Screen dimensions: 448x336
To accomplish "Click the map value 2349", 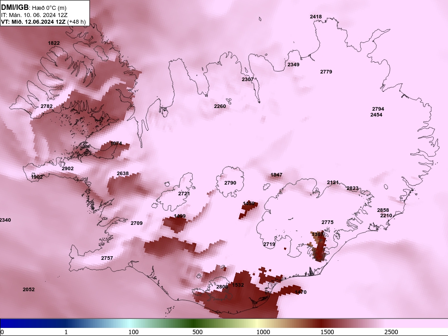I will 293,65.
